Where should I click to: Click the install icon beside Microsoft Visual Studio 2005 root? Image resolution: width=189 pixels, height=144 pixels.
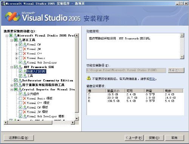(x=15, y=36)
